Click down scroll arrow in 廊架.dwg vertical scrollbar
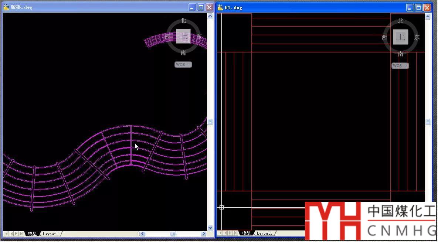This screenshot has width=438, height=242. pyautogui.click(x=210, y=228)
